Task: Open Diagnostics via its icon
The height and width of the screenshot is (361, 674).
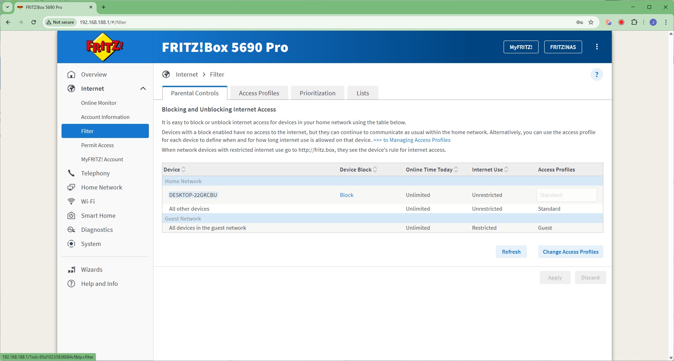Action: [71, 230]
